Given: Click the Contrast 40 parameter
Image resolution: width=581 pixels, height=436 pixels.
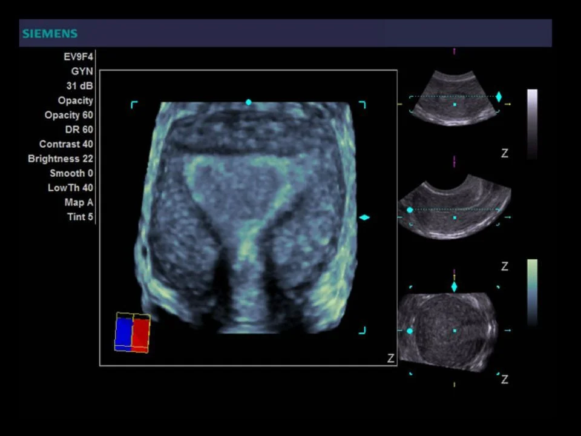Looking at the screenshot, I should [x=66, y=144].
